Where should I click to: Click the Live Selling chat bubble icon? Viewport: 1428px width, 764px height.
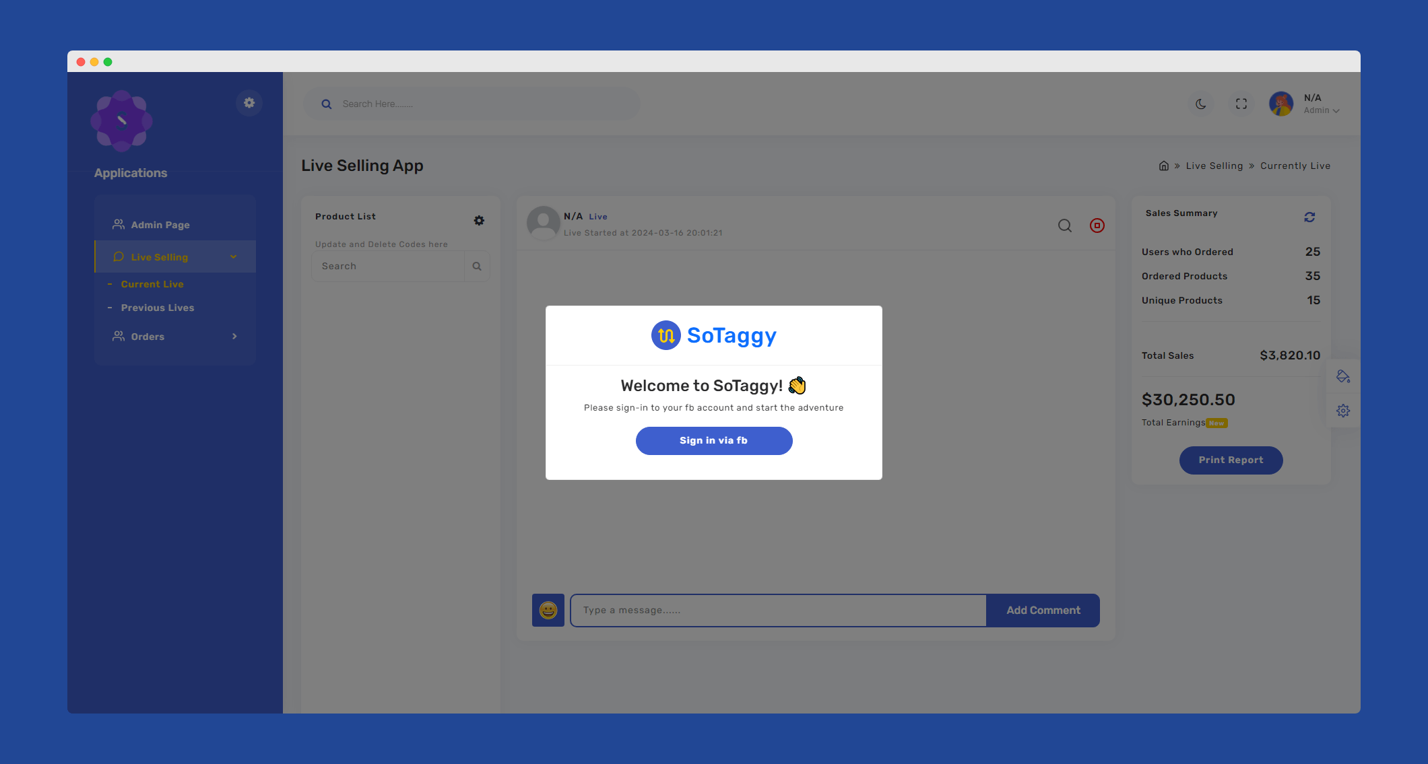point(119,256)
